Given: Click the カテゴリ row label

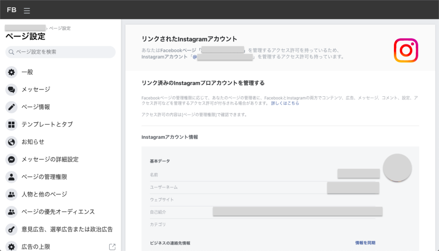Looking at the screenshot, I should [158, 224].
